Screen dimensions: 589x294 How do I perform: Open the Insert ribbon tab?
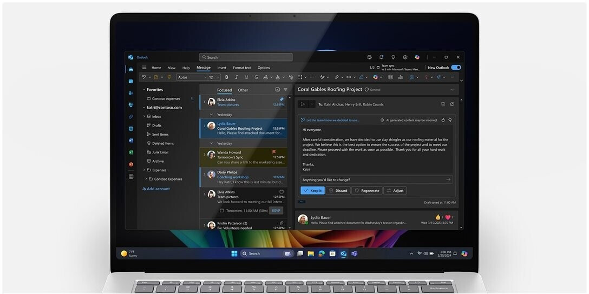[x=221, y=68]
